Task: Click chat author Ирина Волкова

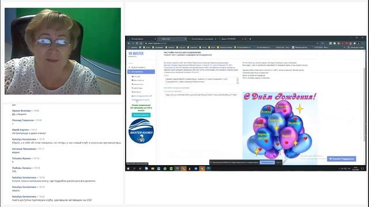Action: [21, 110]
